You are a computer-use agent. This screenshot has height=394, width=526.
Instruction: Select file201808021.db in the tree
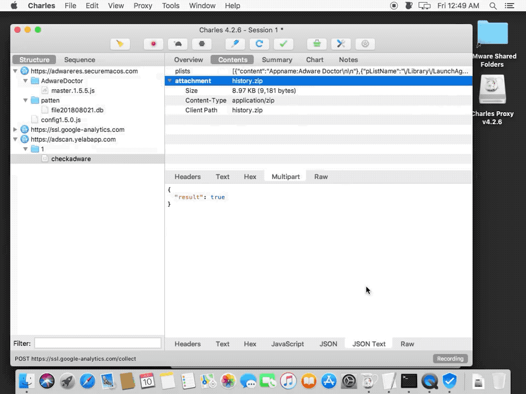tap(77, 110)
